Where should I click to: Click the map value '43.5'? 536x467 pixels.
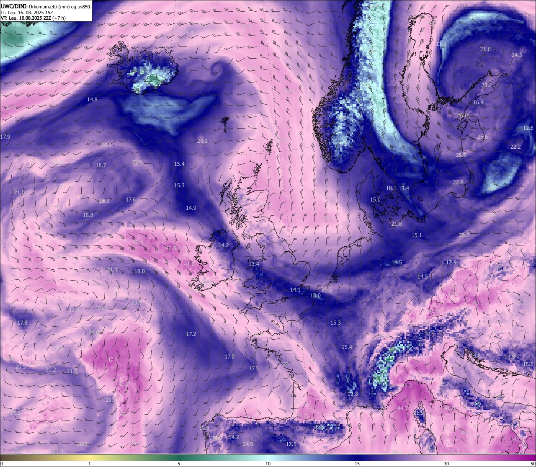click(x=478, y=302)
